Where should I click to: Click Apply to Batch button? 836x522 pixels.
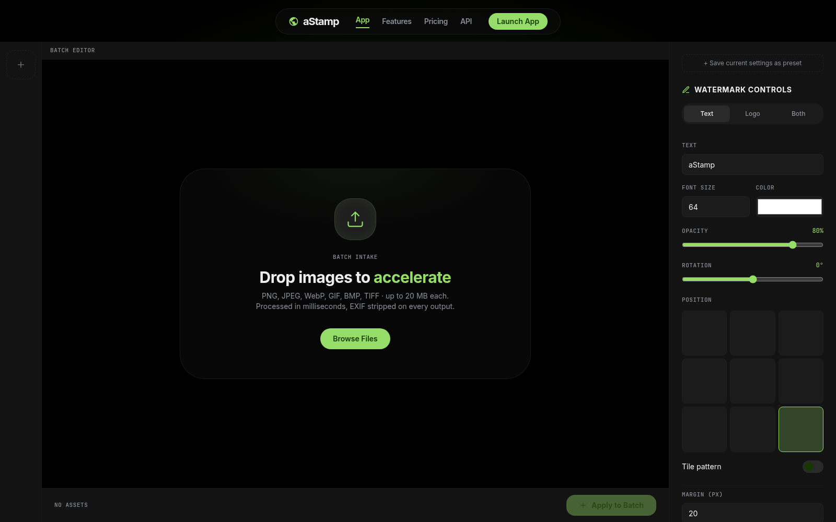(x=611, y=505)
